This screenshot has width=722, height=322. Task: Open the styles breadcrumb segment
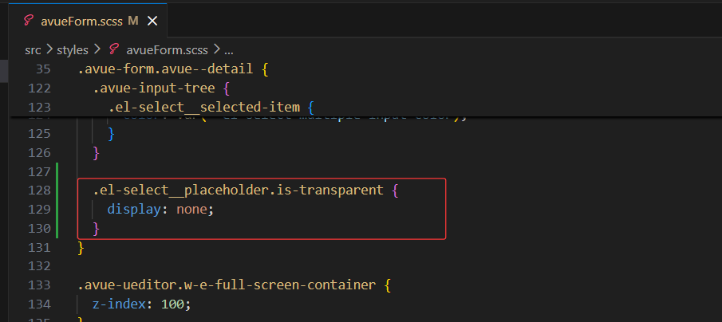pyautogui.click(x=73, y=49)
